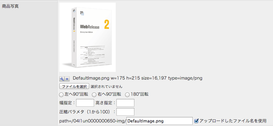Click the 商品写真 label
This screenshot has width=273, height=126.
click(x=10, y=6)
